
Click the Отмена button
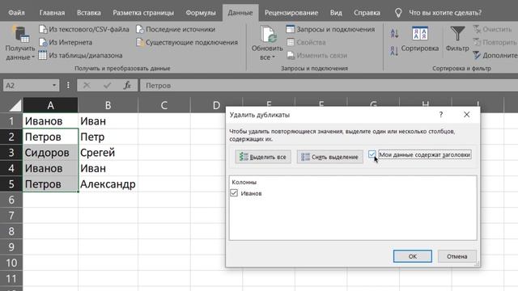click(x=456, y=256)
